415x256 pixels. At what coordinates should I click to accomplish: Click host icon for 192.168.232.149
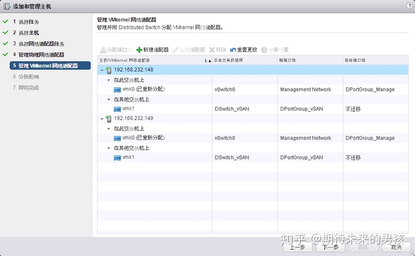click(108, 119)
